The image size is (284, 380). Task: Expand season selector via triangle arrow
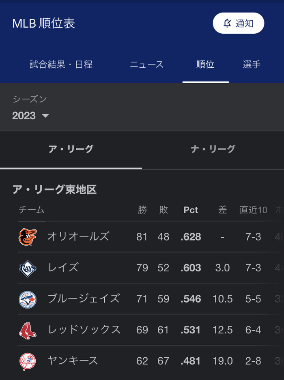tap(45, 116)
